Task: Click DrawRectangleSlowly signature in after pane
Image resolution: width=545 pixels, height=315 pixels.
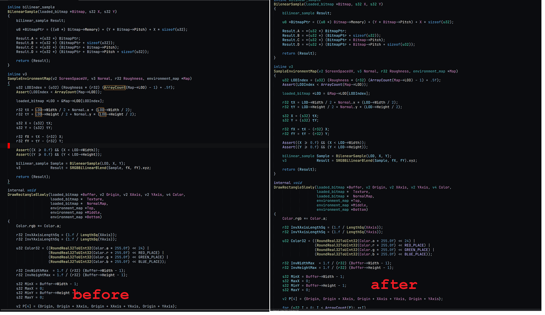Action: coord(363,187)
